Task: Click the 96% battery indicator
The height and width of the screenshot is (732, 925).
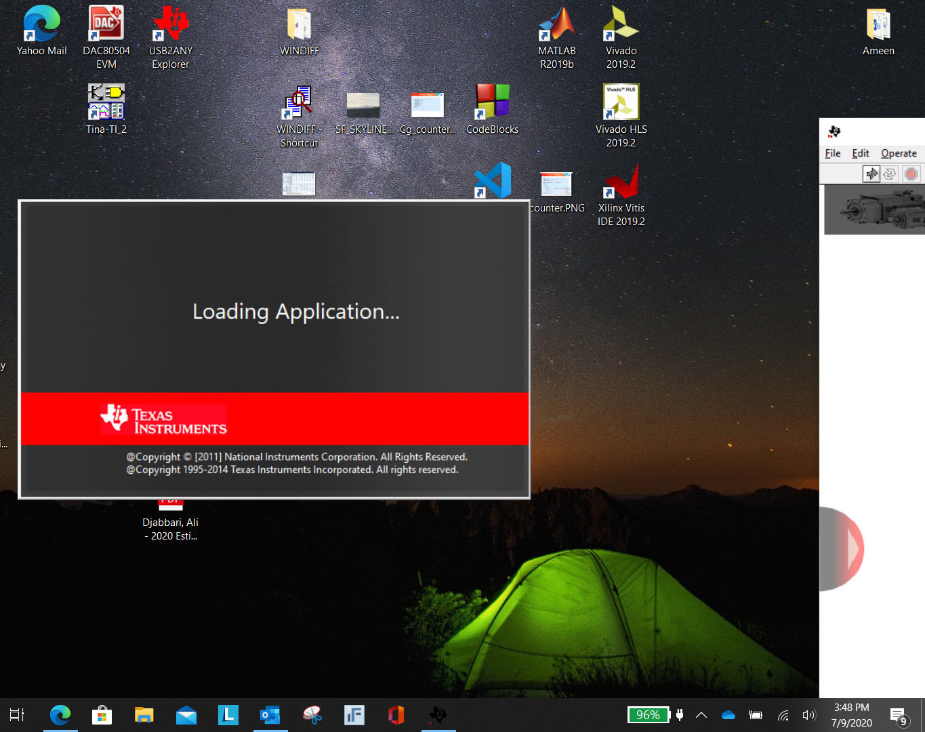Action: tap(648, 715)
